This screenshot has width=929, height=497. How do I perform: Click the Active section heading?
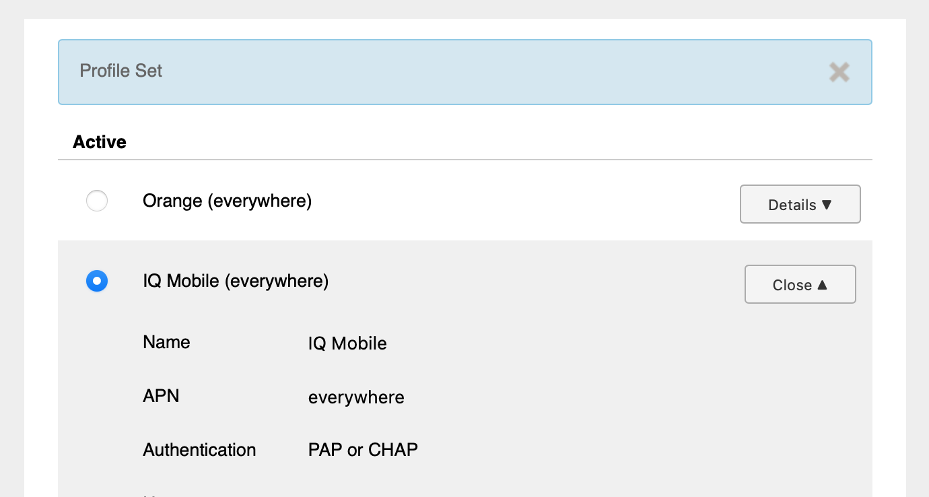pyautogui.click(x=99, y=141)
